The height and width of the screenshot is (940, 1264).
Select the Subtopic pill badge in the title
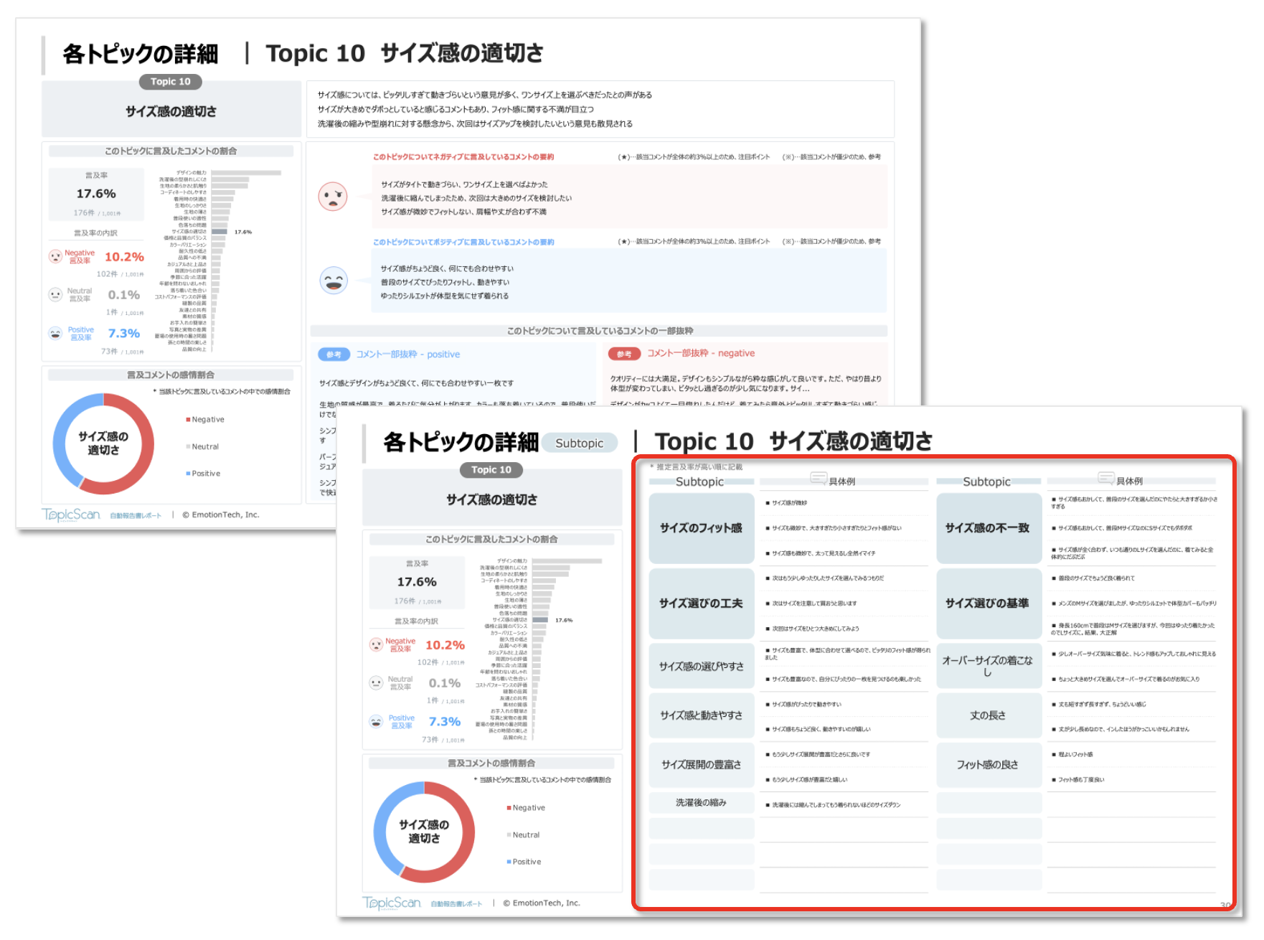[579, 443]
